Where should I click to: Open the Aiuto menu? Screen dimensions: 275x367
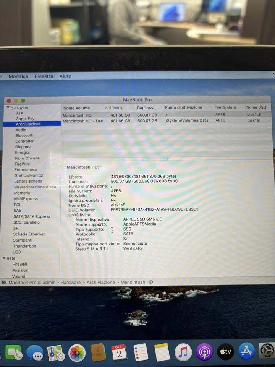pyautogui.click(x=65, y=76)
